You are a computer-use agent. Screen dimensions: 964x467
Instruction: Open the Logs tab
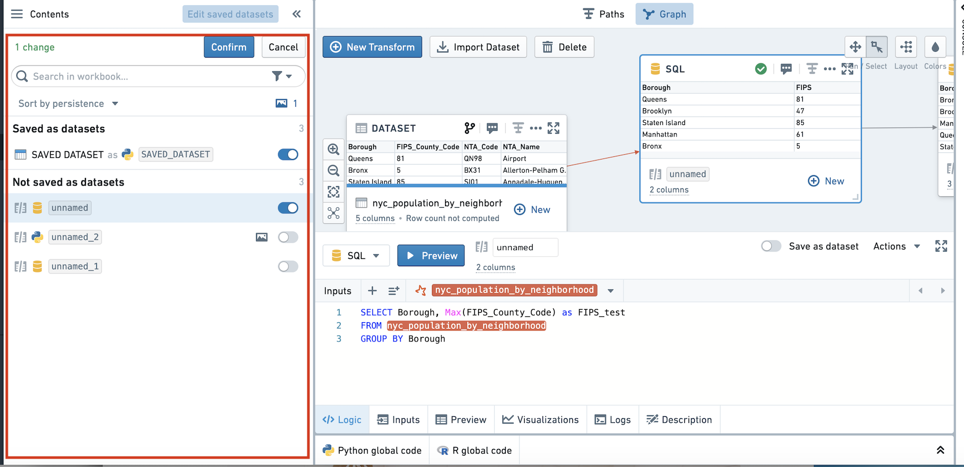click(613, 420)
